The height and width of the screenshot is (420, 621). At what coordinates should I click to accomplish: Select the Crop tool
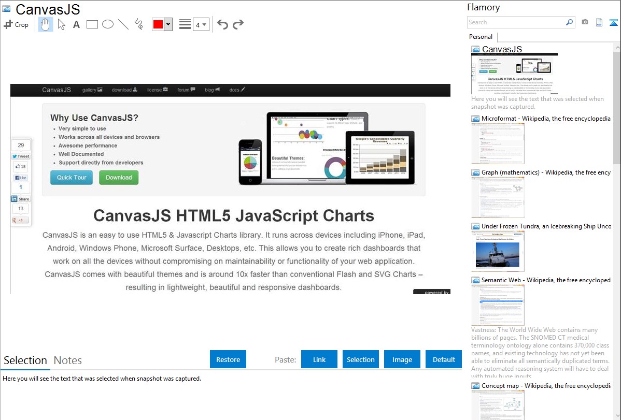[x=16, y=24]
